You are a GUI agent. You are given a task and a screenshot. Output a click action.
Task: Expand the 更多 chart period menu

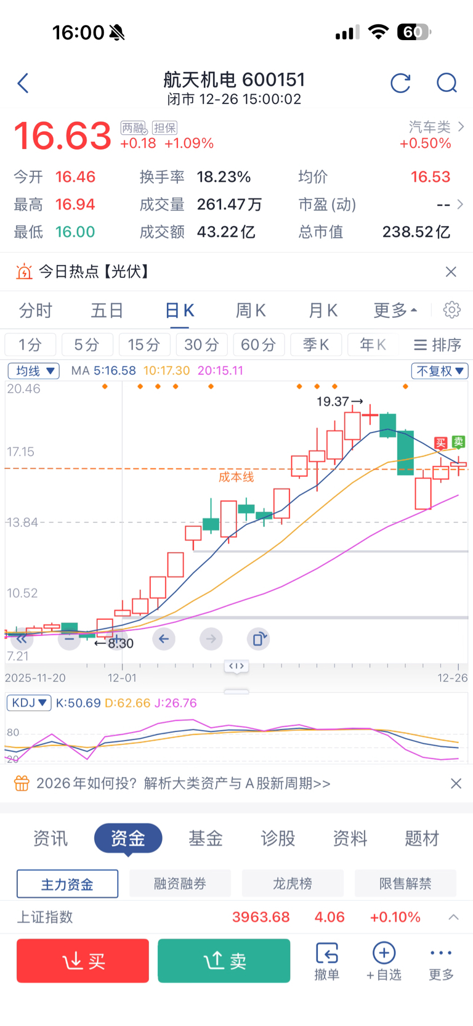click(x=395, y=311)
